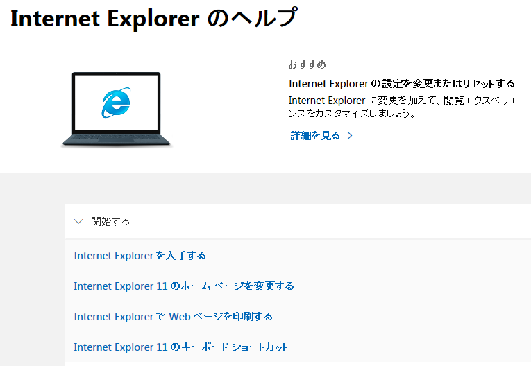Open Internet Explorer 11 のホーム ページを変更する link

(x=184, y=286)
